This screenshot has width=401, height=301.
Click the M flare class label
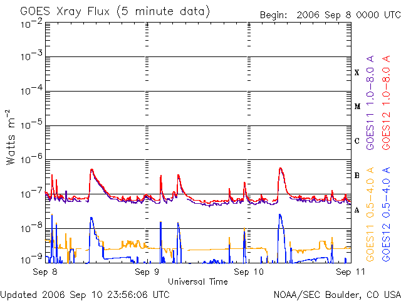pyautogui.click(x=357, y=107)
